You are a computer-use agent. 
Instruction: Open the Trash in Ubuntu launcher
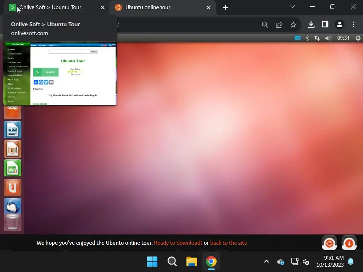tap(12, 222)
